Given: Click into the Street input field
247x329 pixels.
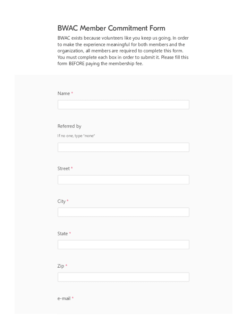Looking at the screenshot, I should [123, 180].
